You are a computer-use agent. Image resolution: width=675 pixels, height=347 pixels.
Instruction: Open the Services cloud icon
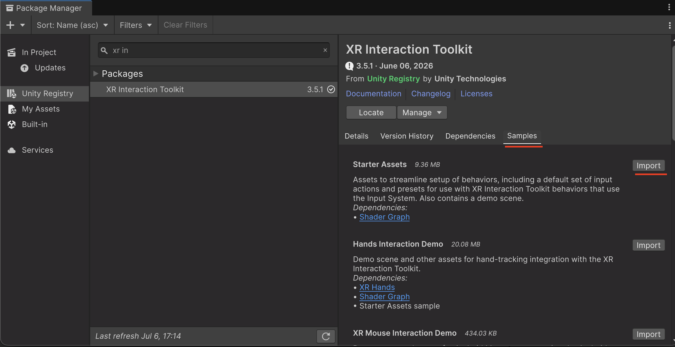(12, 150)
